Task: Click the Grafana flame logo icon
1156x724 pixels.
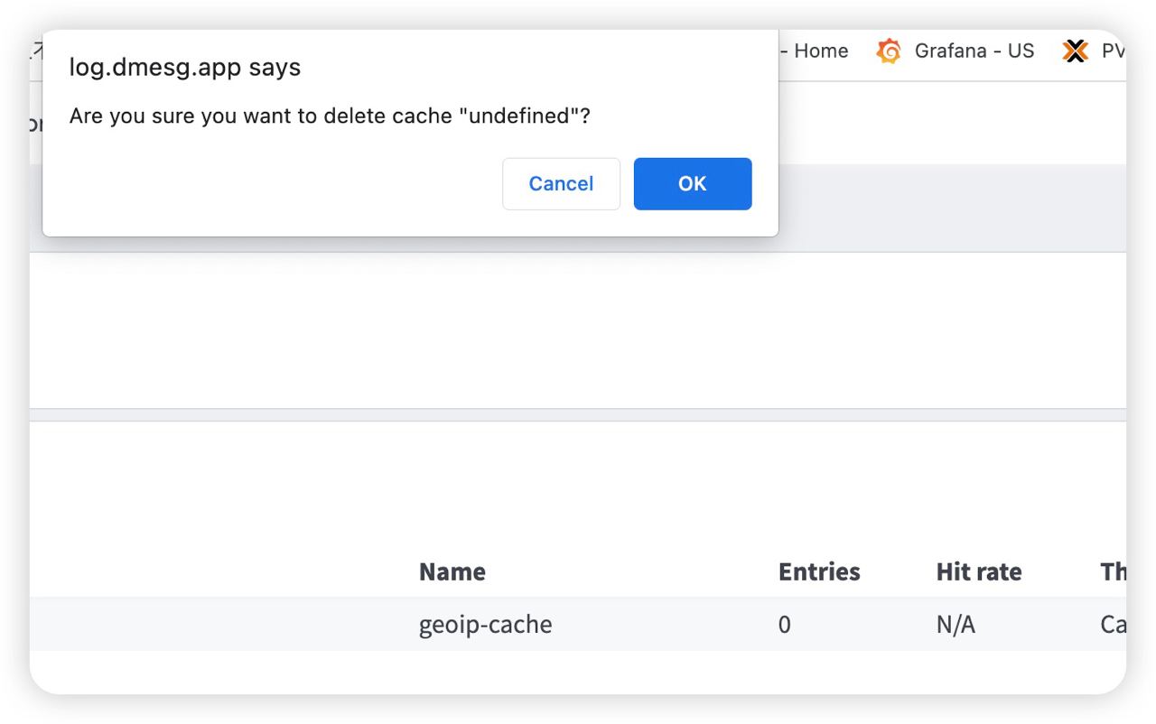Action: click(889, 51)
